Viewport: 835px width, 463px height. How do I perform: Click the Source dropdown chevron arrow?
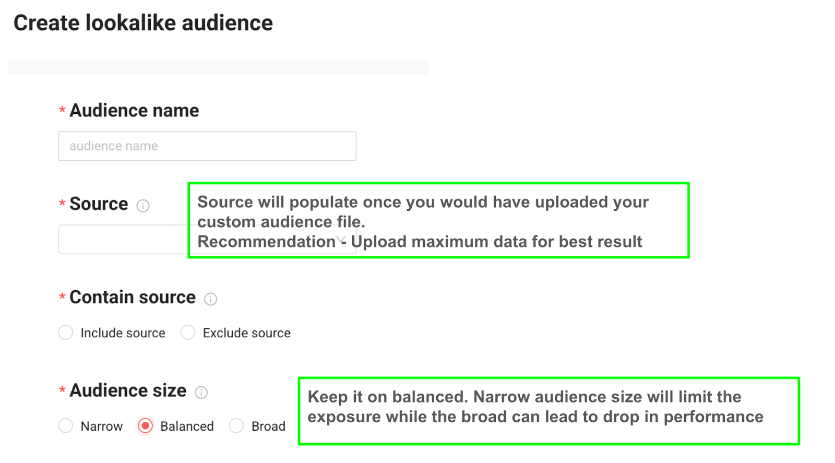pos(341,240)
